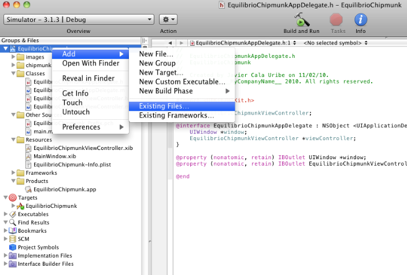Select the Add context menu item
Viewport: 407px width, 275px height.
tap(90, 54)
